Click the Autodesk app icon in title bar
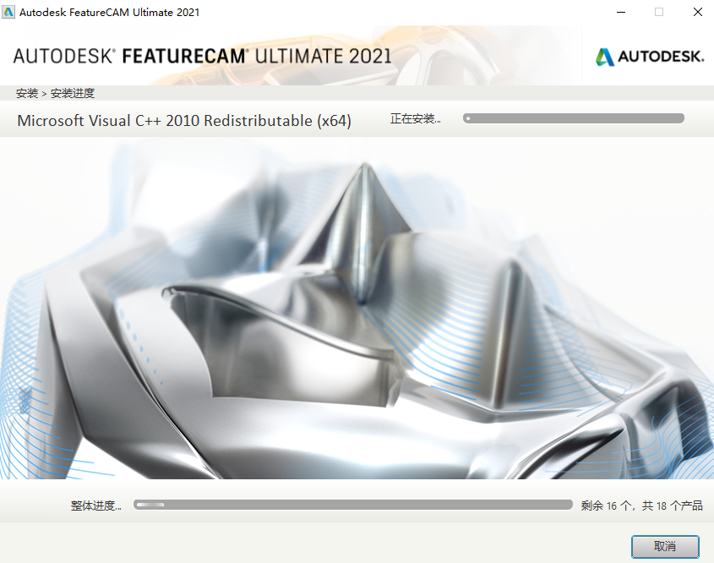Screen dimensions: 714x563 pos(8,12)
